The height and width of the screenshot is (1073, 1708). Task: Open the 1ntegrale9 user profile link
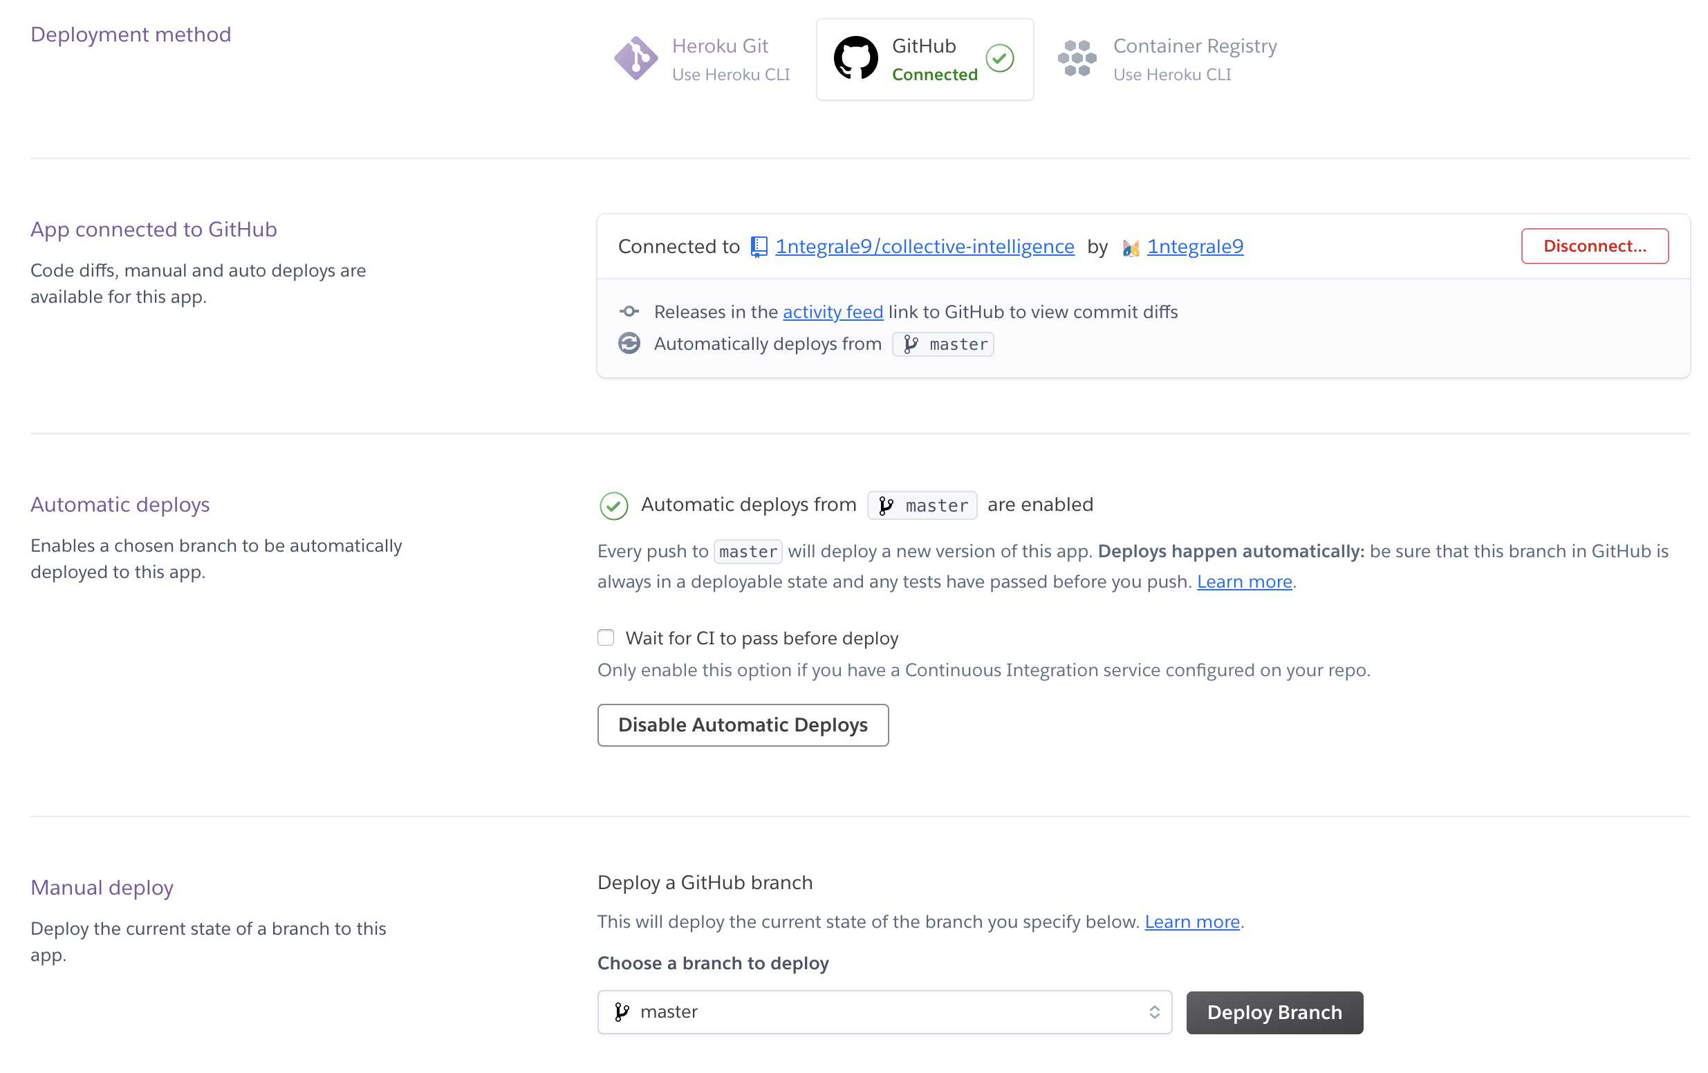(x=1195, y=246)
